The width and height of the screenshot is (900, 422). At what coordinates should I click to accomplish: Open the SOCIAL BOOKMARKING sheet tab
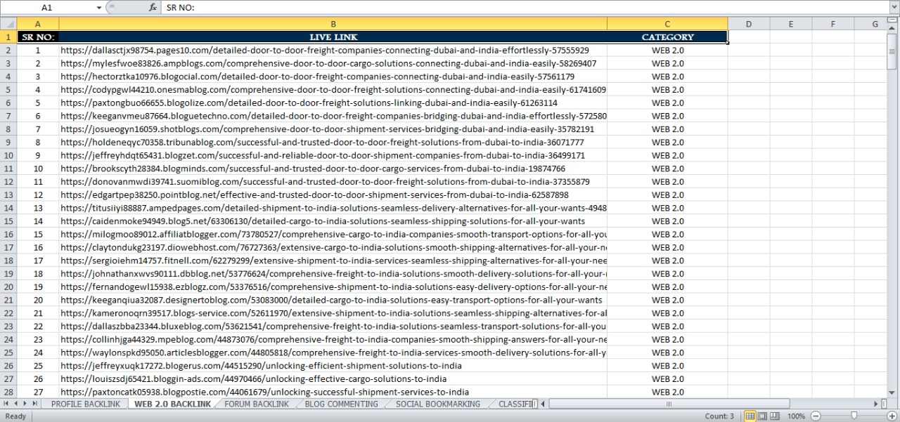click(x=437, y=404)
